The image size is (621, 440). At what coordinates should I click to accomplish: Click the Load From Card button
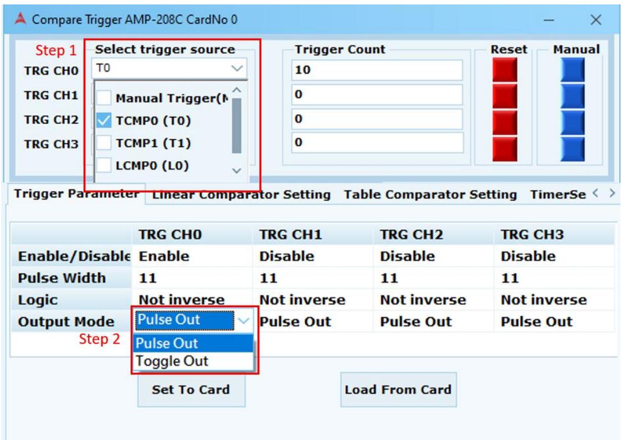398,390
